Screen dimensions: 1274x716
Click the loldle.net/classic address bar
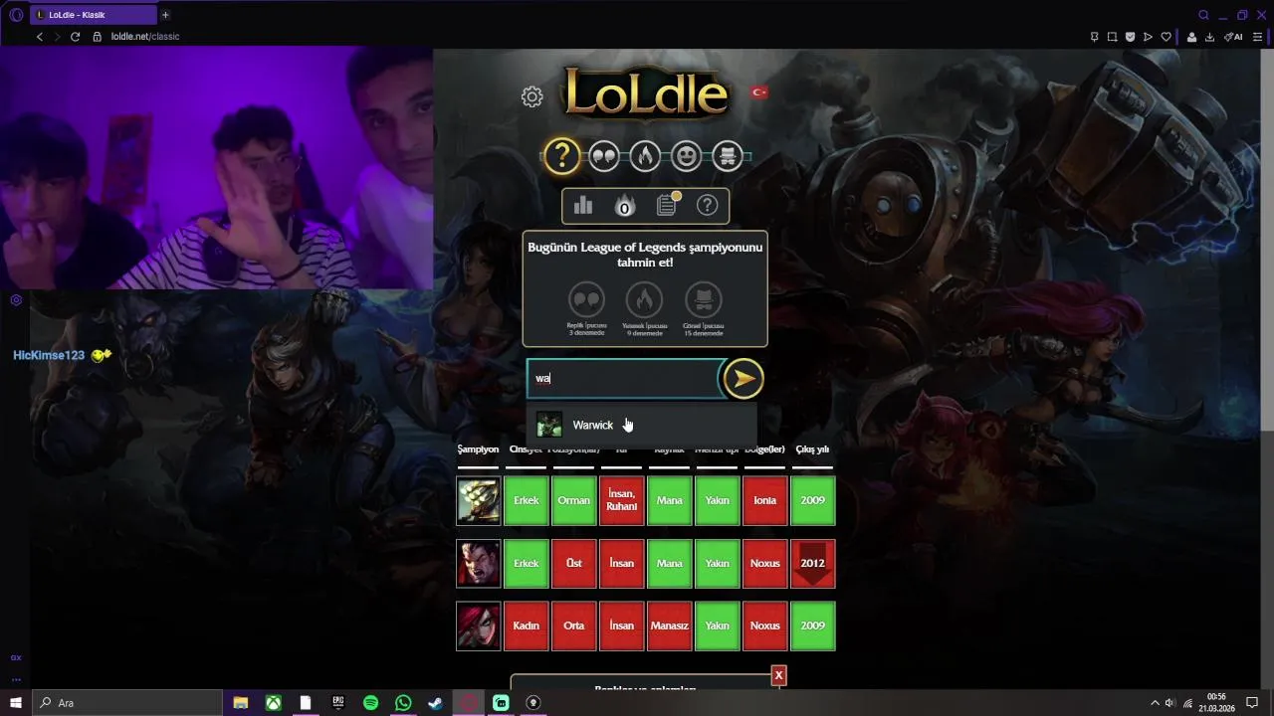pyautogui.click(x=145, y=37)
